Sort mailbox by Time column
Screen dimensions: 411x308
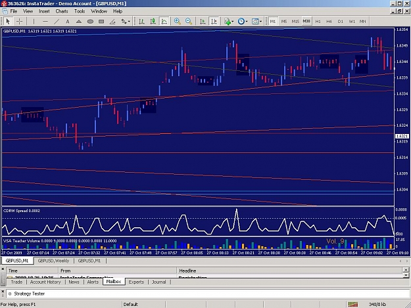click(32, 271)
